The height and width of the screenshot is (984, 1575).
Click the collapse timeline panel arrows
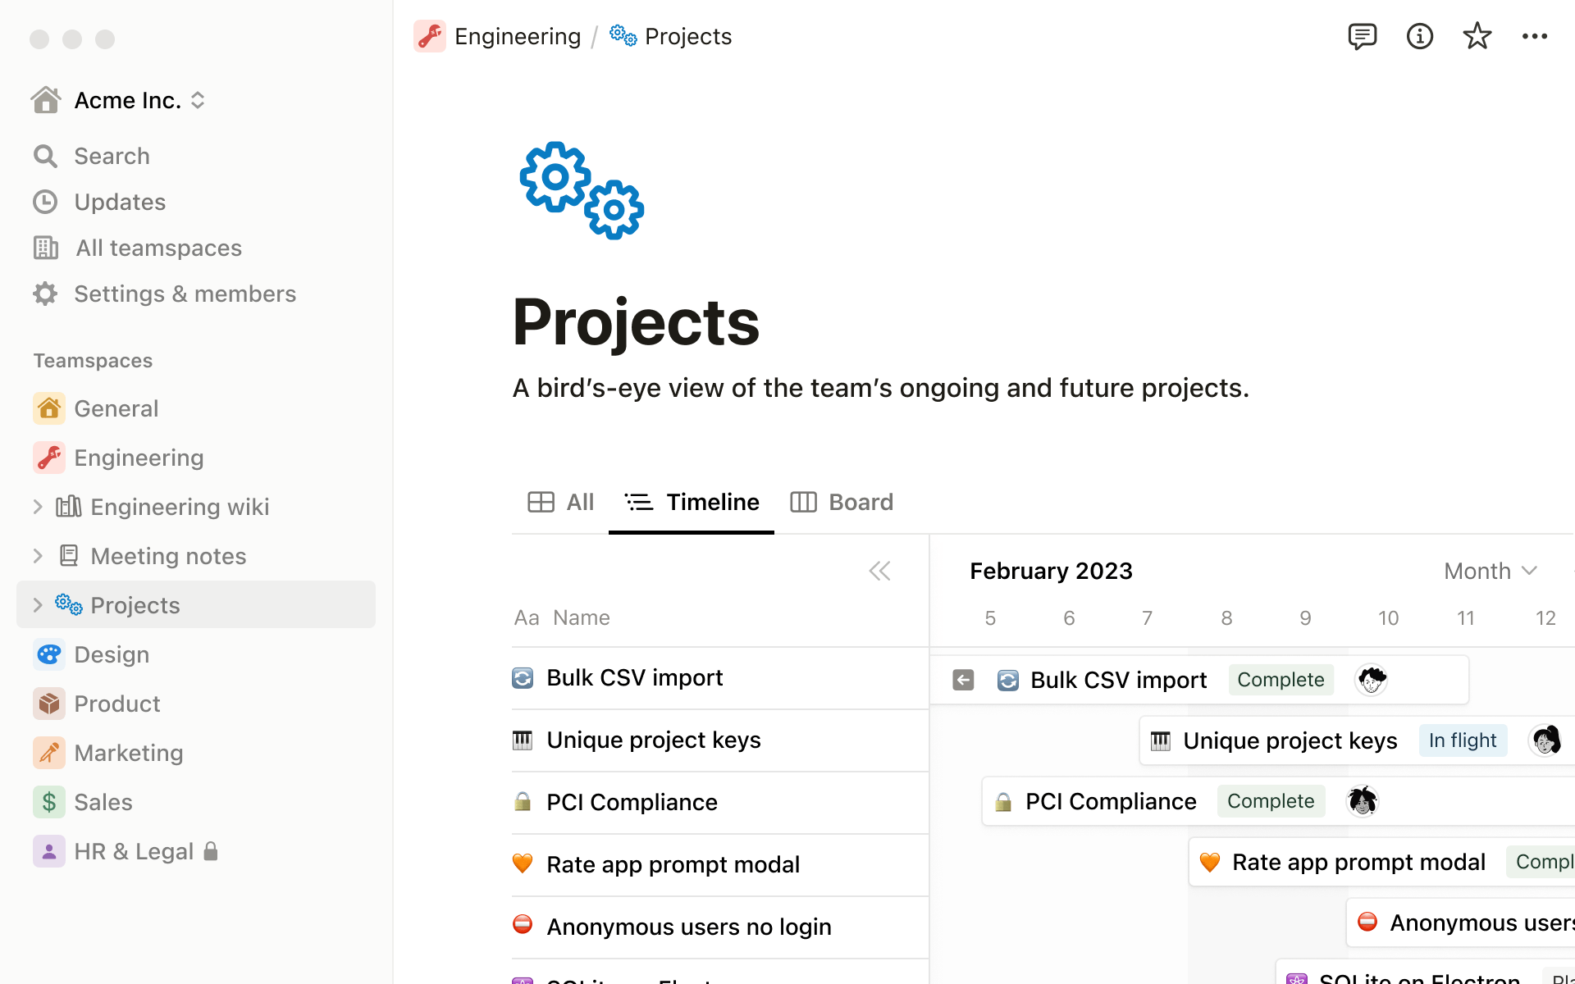pyautogui.click(x=880, y=570)
